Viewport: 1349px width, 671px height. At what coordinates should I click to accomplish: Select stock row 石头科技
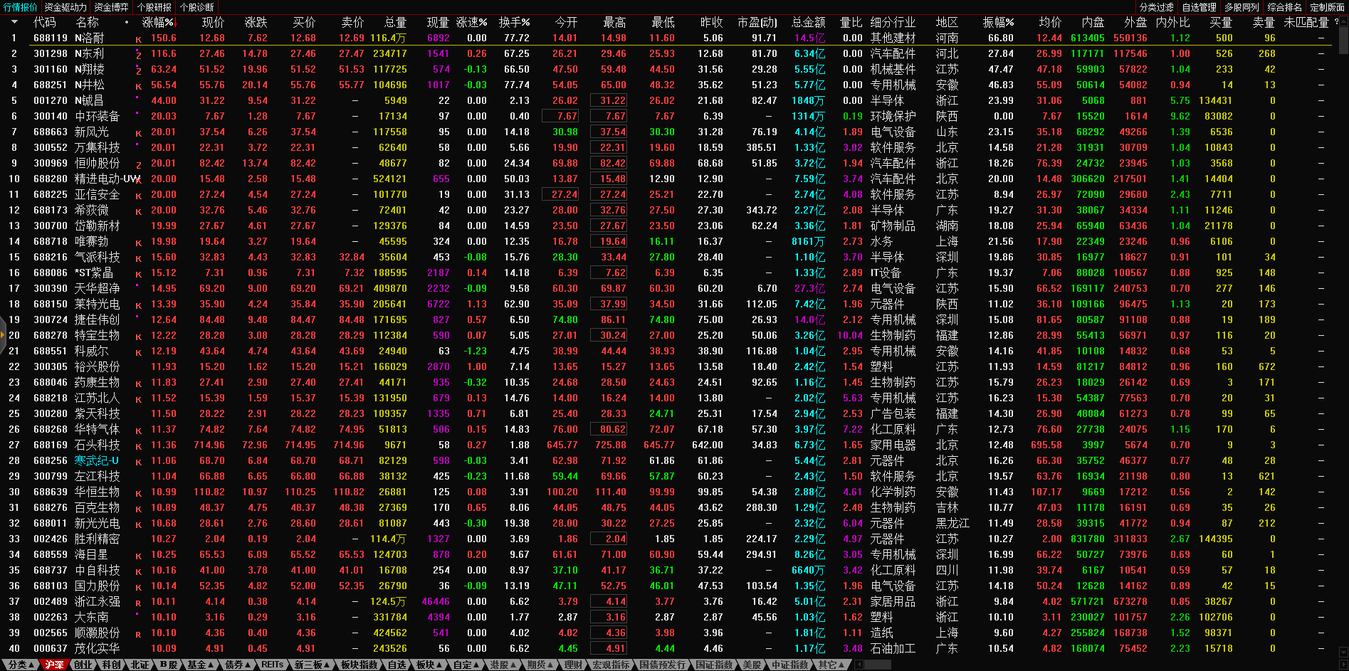coord(98,445)
